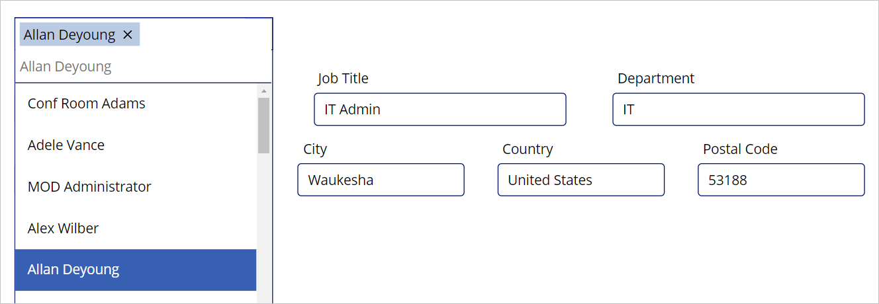Click the selected Allan Deyoung tag label
The height and width of the screenshot is (304, 879).
(x=69, y=35)
